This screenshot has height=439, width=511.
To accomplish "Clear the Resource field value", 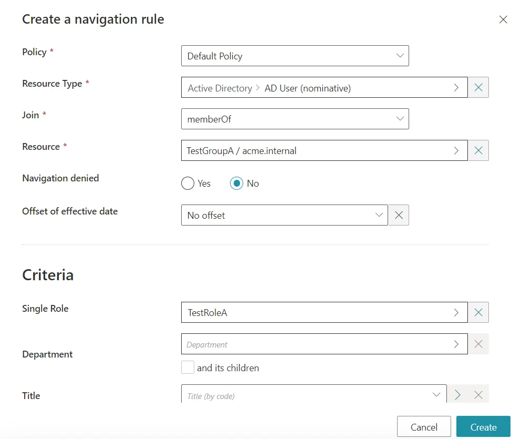I will point(478,151).
